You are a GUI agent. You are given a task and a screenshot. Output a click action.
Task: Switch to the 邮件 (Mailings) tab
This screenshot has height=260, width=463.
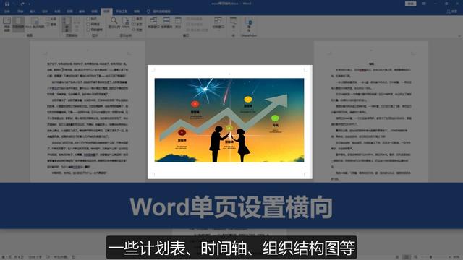click(x=82, y=12)
